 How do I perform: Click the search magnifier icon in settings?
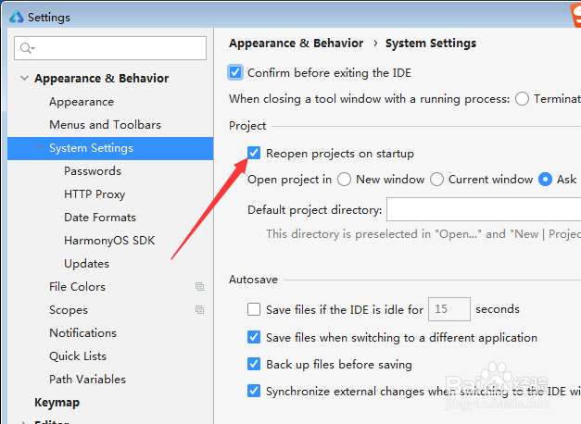pos(28,48)
